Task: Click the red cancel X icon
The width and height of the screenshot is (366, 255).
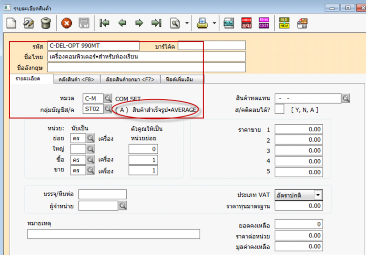Action: click(67, 23)
